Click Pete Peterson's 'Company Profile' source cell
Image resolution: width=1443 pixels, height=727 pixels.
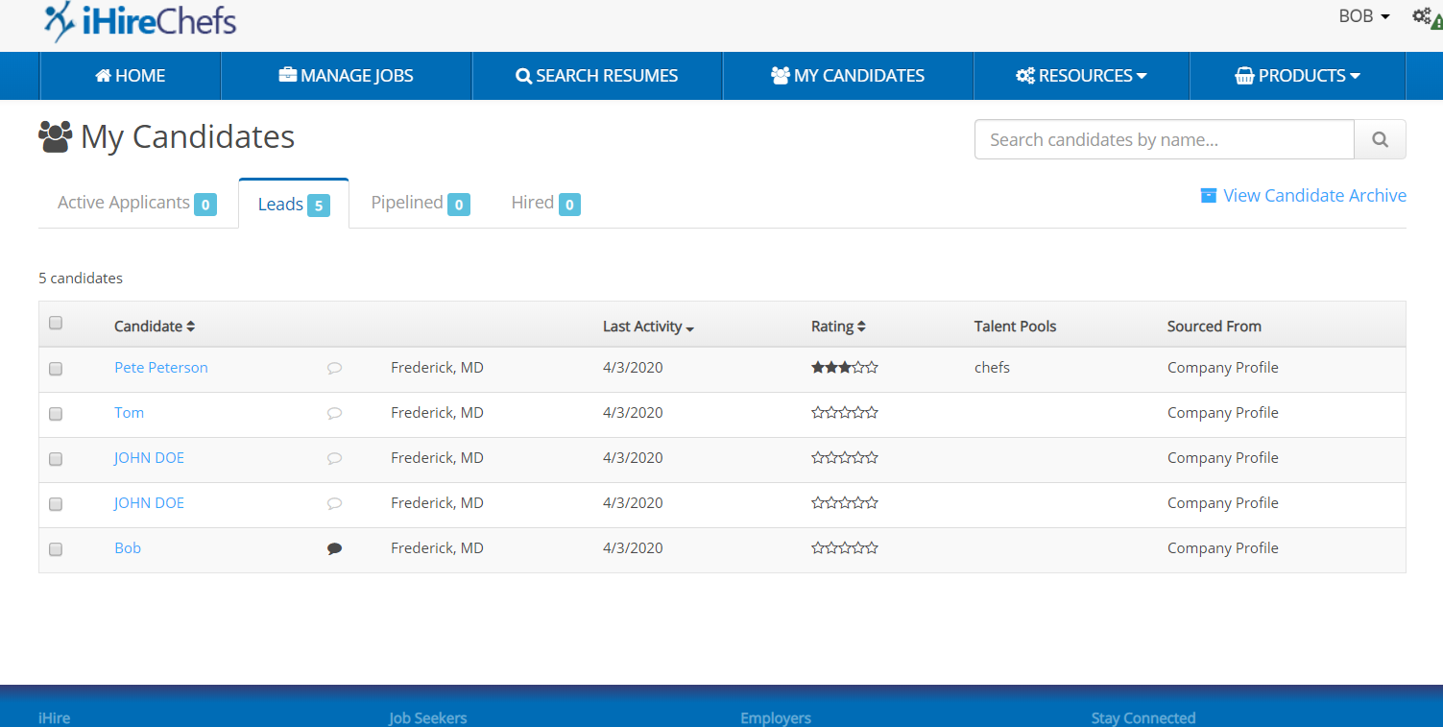(1222, 368)
